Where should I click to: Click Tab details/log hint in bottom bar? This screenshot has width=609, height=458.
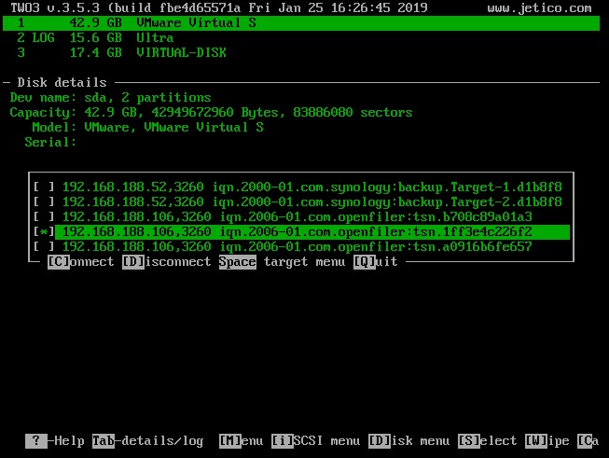click(148, 441)
